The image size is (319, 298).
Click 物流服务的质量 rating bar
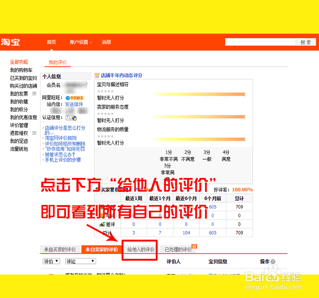click(x=197, y=139)
